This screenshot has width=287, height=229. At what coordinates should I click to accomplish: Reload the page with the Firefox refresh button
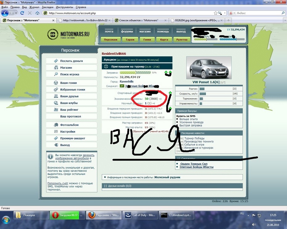[x=22, y=13]
